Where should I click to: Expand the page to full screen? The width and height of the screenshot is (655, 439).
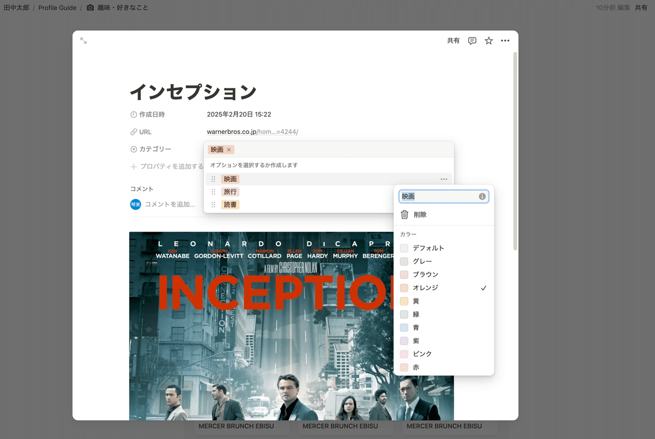click(84, 41)
